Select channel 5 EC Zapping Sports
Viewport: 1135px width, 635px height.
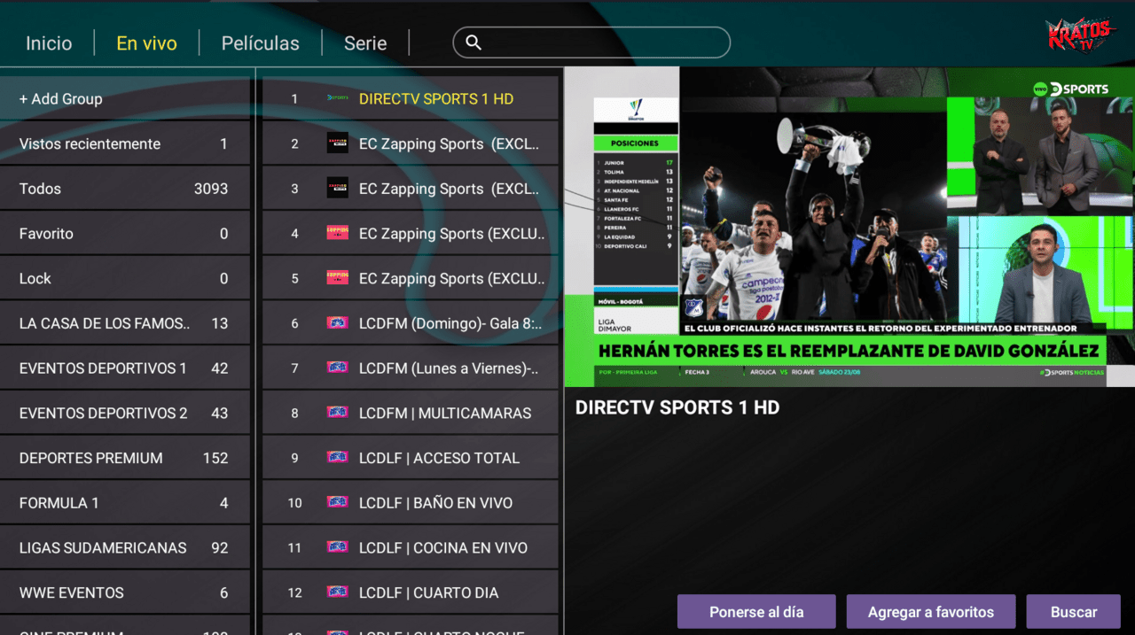pyautogui.click(x=411, y=278)
